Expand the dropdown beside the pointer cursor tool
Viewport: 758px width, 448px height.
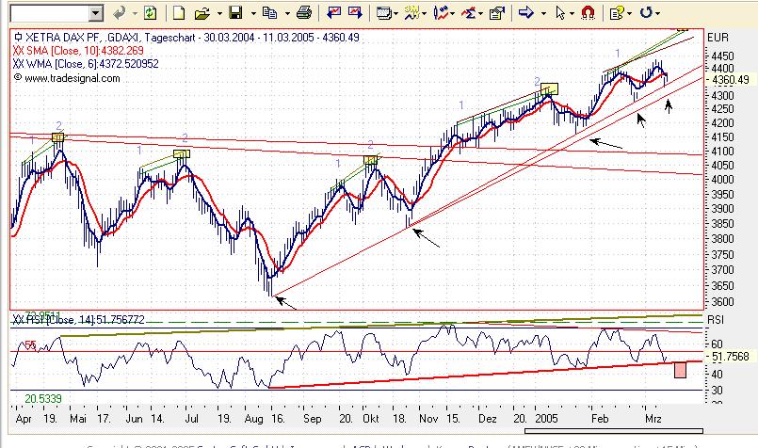point(572,13)
